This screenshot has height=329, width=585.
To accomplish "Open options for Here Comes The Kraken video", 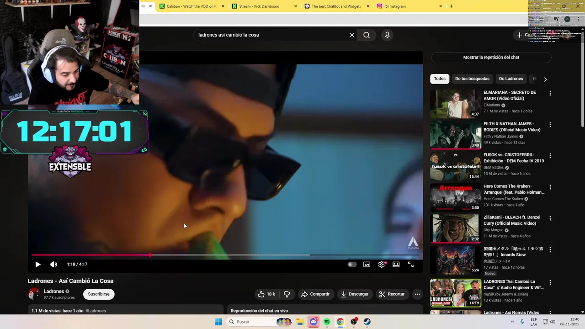I will [550, 187].
